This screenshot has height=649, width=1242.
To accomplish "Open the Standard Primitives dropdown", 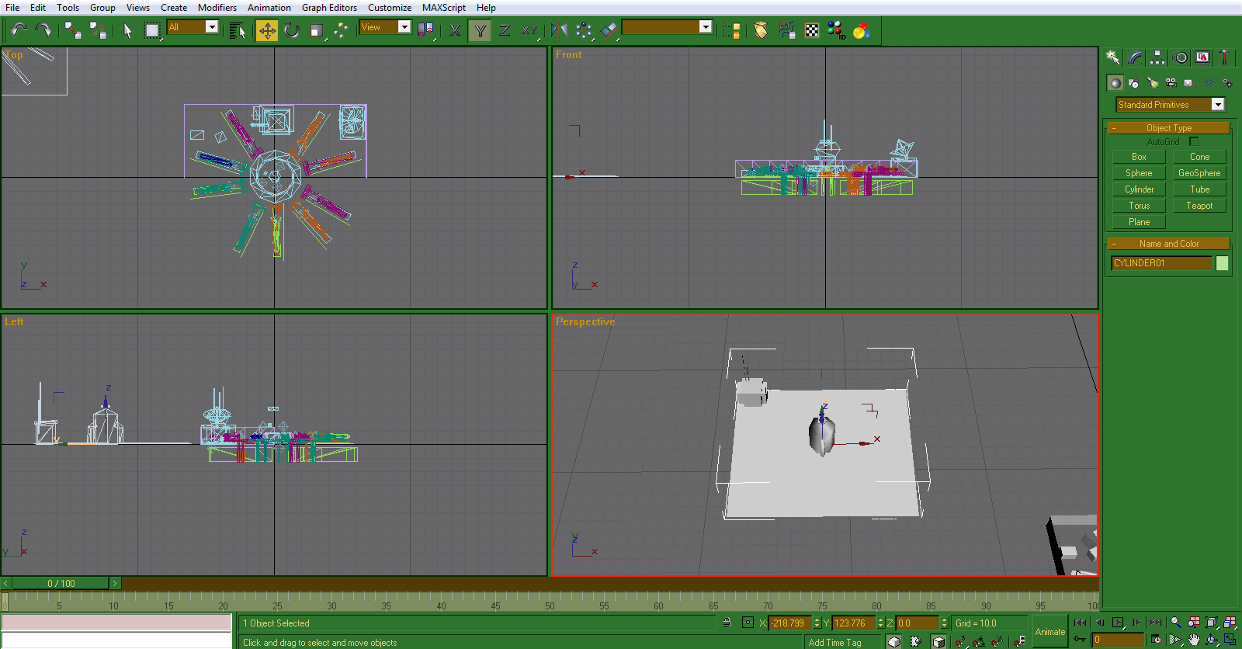I will [x=1217, y=105].
